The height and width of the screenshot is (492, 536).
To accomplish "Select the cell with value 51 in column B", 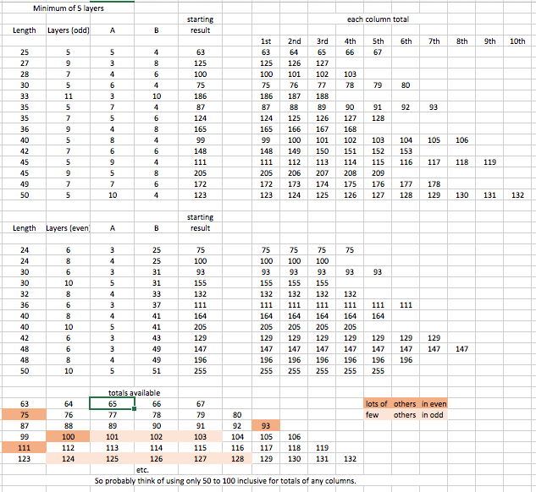I will 156,370.
